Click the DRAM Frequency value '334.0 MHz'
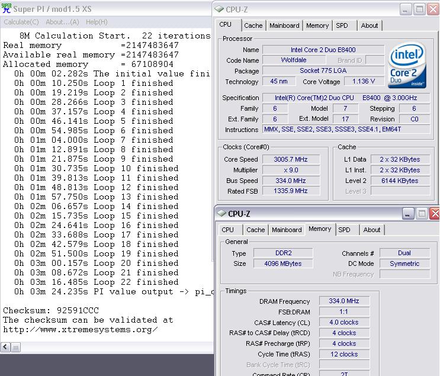The image size is (440, 376). tap(344, 301)
